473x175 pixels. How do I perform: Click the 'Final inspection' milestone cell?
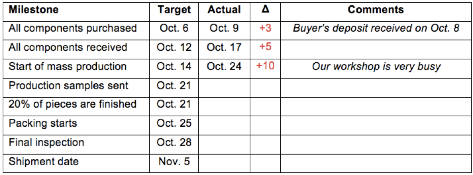point(46,142)
